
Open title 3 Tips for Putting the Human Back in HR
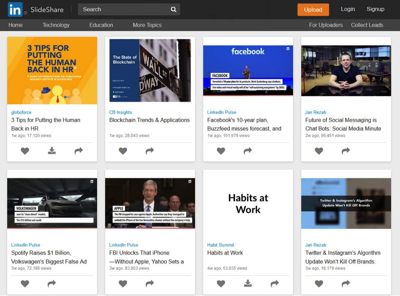coord(46,124)
